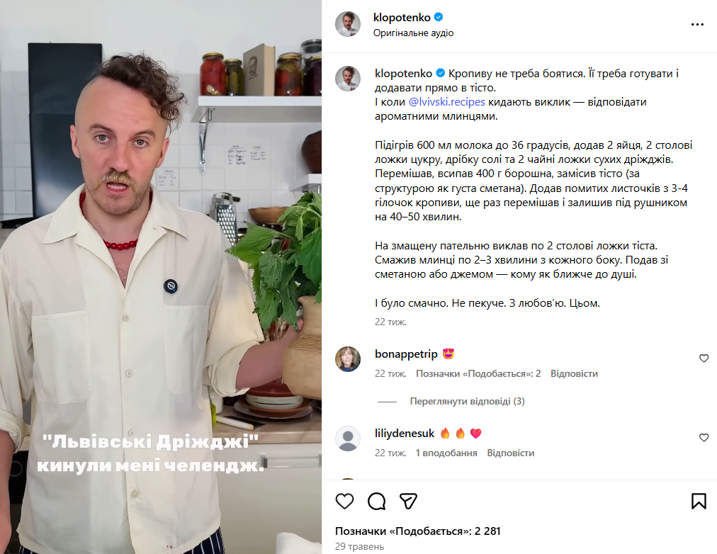Click the verified badge beside klopotenko header
Viewport: 717px width, 554px height.
click(439, 18)
